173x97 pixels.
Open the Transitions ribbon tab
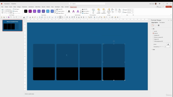[25, 7]
